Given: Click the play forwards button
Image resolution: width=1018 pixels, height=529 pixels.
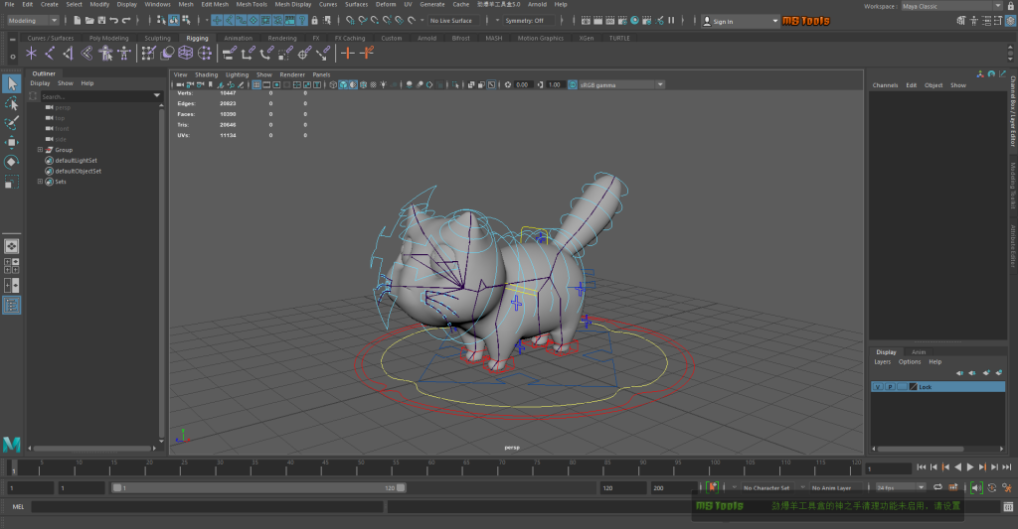Looking at the screenshot, I should pos(970,466).
